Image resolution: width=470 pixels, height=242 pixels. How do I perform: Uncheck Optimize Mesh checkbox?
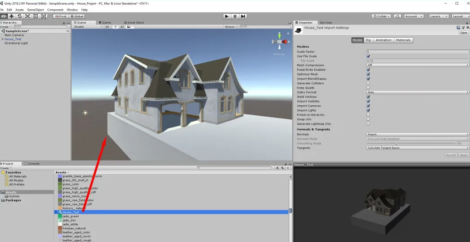(368, 74)
